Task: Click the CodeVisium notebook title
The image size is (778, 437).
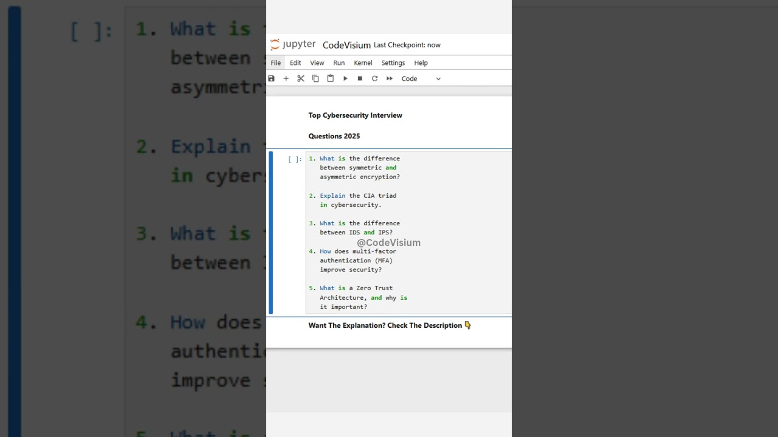Action: [x=346, y=45]
